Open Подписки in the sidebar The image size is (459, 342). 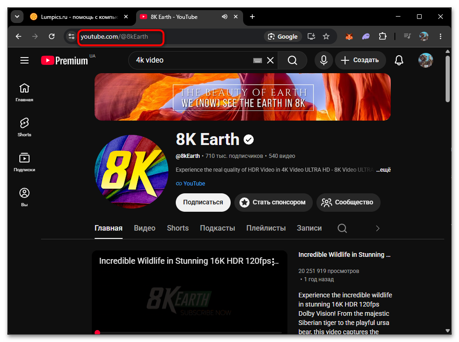tap(24, 162)
